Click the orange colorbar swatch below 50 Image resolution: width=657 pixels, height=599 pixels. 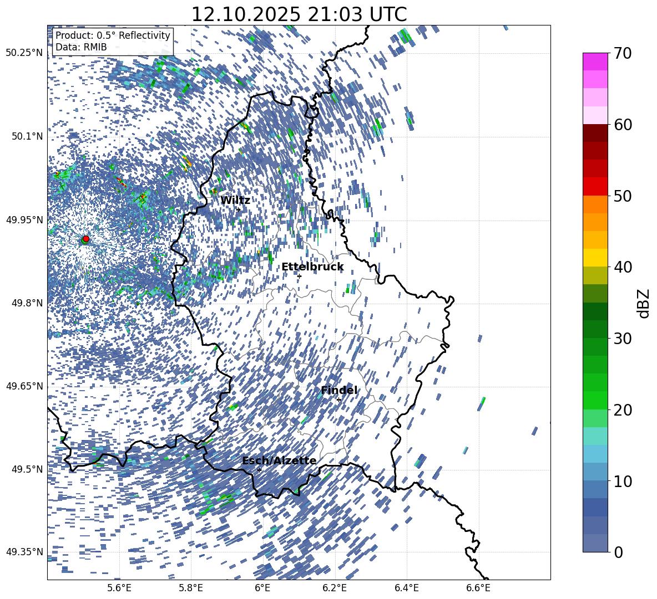click(595, 204)
